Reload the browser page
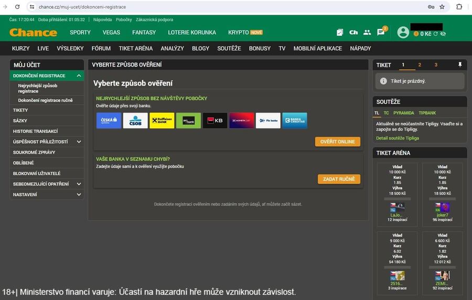This screenshot has height=300, width=472. [17, 7]
